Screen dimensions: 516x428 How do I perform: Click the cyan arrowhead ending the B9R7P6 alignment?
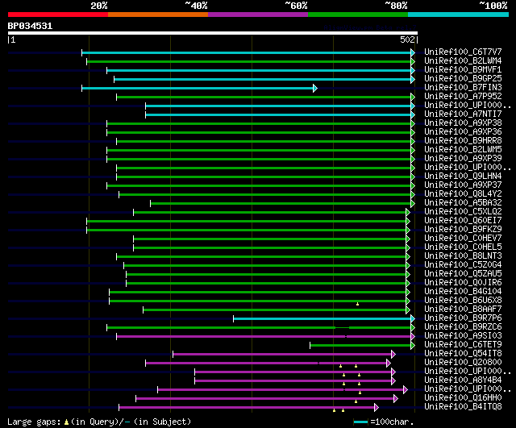[413, 318]
